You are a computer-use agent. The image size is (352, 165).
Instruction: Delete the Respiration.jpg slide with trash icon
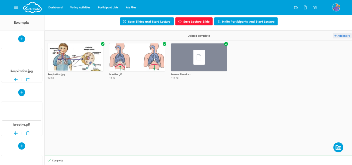pos(27,80)
